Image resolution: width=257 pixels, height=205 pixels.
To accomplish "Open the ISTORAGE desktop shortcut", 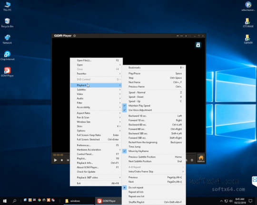I will (x=248, y=23).
